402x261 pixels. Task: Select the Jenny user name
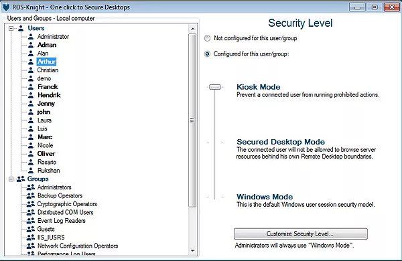click(x=46, y=104)
